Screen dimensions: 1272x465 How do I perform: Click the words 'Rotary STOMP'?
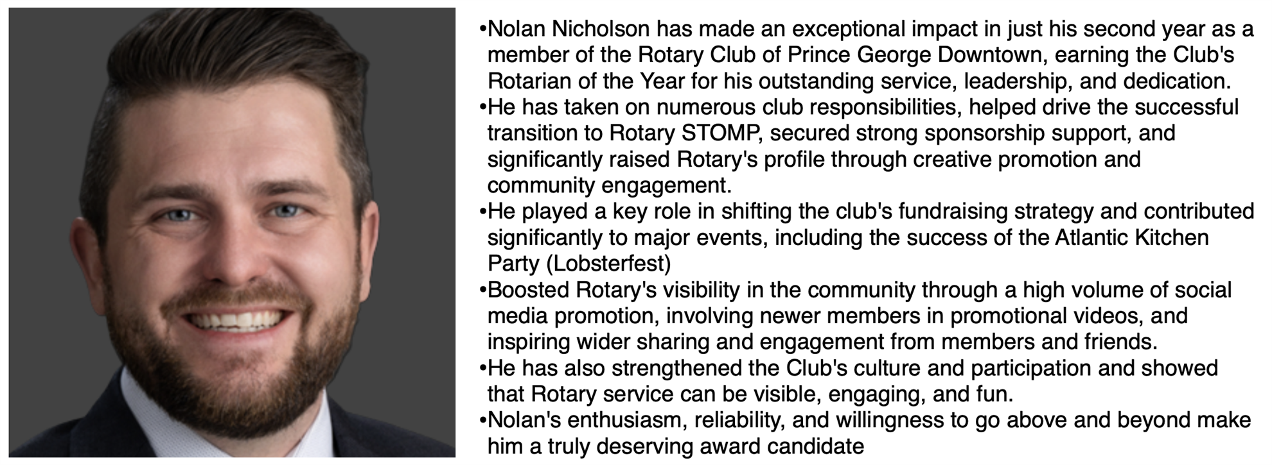point(684,133)
